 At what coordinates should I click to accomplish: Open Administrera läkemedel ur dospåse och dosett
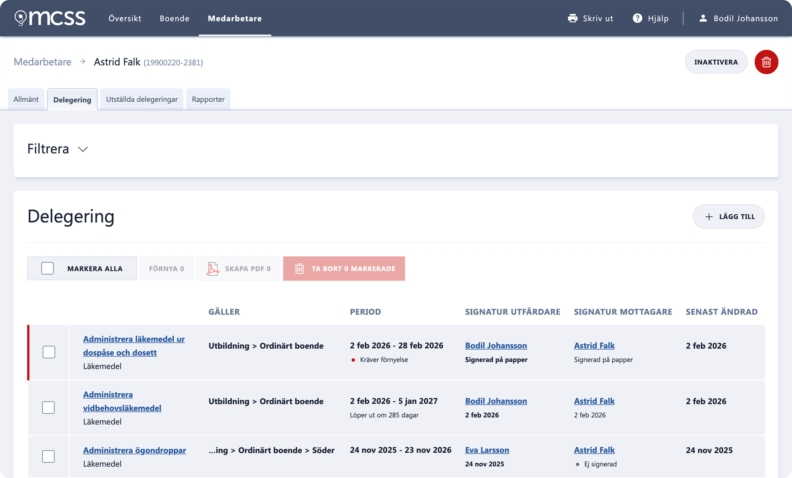[134, 346]
